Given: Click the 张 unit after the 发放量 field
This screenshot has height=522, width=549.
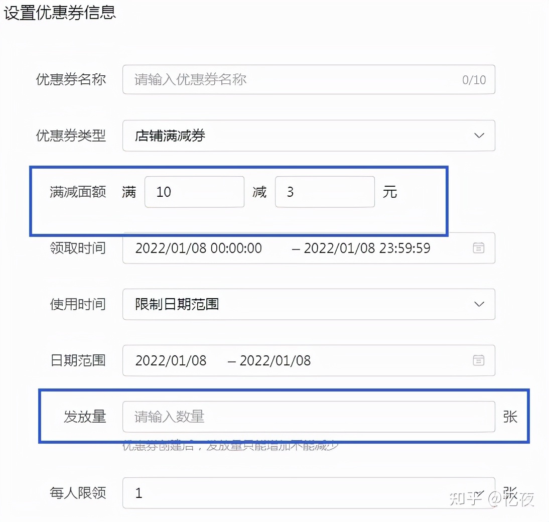Looking at the screenshot, I should 510,417.
